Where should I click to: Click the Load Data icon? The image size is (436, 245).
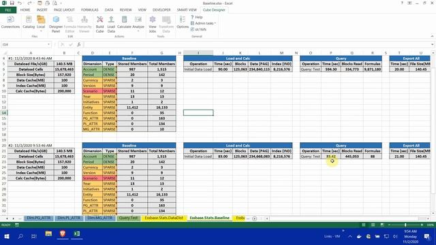(x=111, y=24)
